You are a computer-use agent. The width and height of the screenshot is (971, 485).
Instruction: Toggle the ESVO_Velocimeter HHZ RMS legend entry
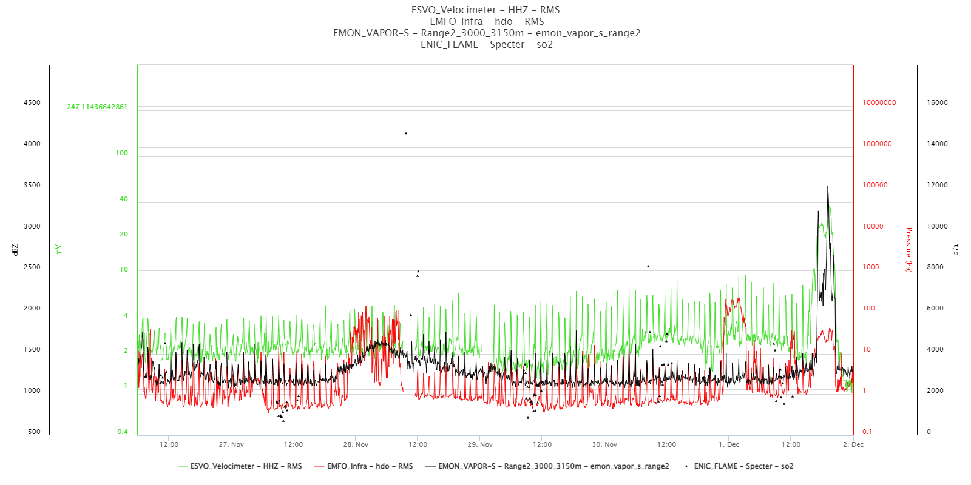tap(246, 466)
